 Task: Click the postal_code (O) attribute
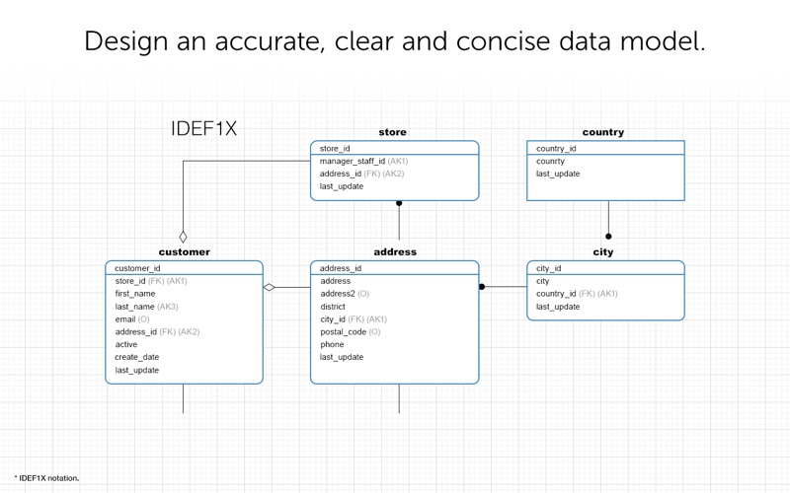351,331
